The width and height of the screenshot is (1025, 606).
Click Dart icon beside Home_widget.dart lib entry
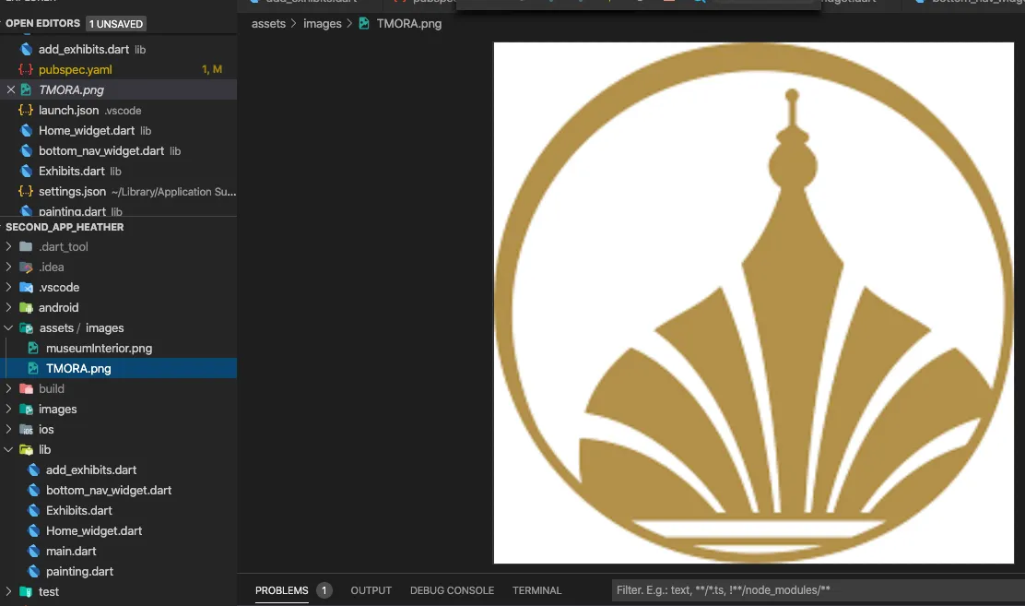tap(26, 130)
